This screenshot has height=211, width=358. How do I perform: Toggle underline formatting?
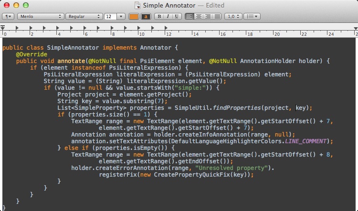click(177, 16)
